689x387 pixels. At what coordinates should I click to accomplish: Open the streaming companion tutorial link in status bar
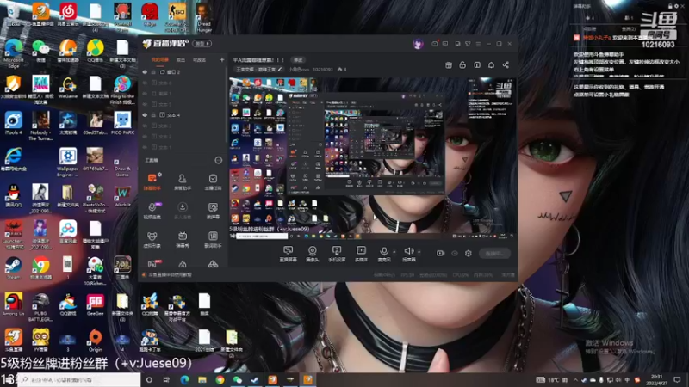(x=169, y=275)
